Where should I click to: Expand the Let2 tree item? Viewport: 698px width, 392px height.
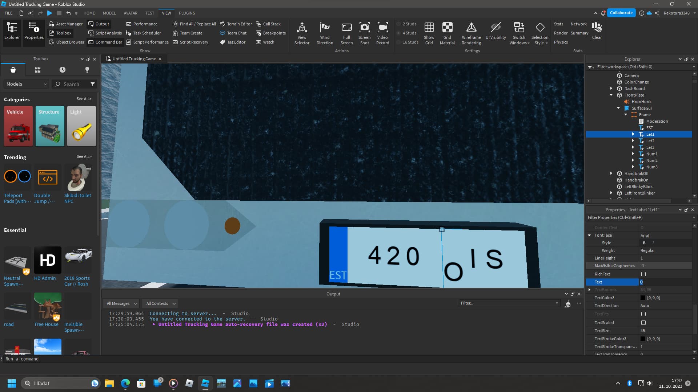(x=633, y=141)
